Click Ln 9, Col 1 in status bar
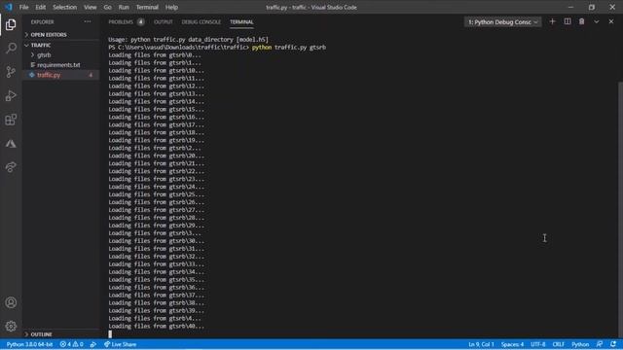Image resolution: width=623 pixels, height=350 pixels. tap(481, 344)
